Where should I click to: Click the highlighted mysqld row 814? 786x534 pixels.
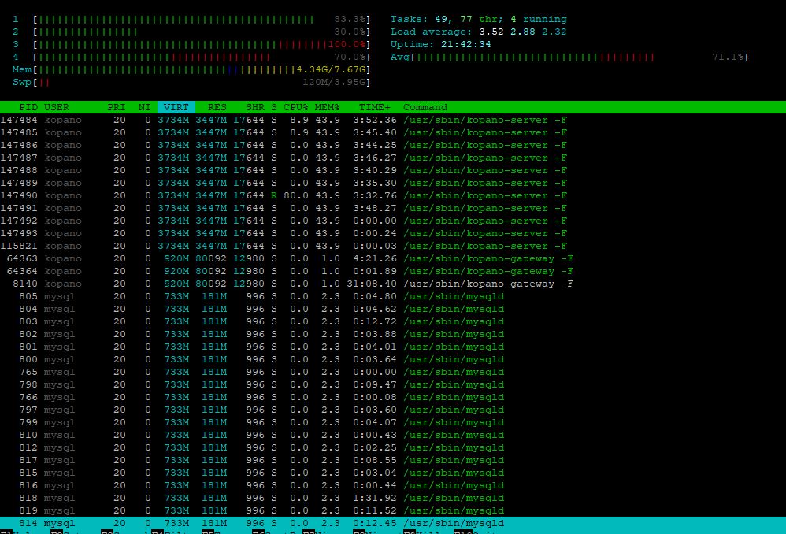pos(393,523)
